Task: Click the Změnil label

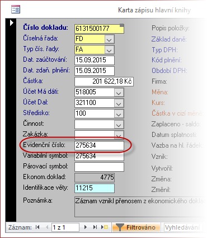Action: click(x=161, y=190)
